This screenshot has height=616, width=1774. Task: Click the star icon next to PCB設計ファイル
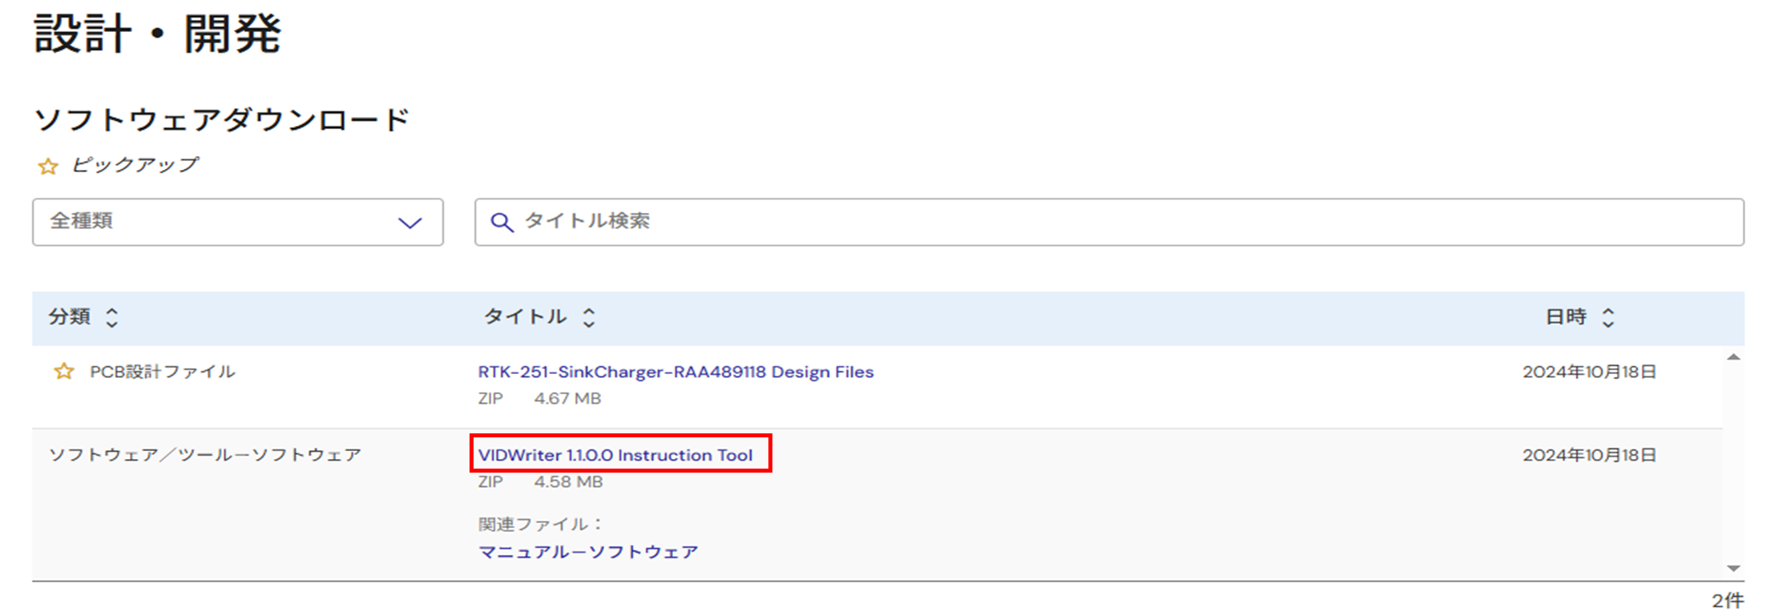[x=63, y=372]
